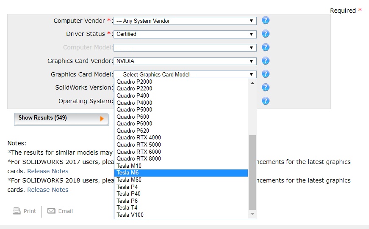The width and height of the screenshot is (369, 229).
Task: Open the Driver Status dropdown showing Certified
Action: click(x=185, y=34)
